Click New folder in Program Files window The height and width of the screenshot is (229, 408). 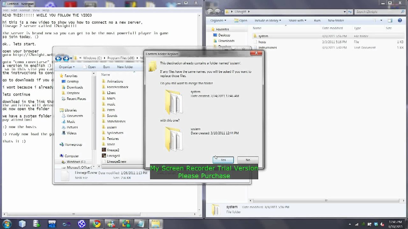[x=125, y=67]
